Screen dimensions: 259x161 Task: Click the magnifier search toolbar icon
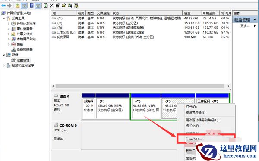pyautogui.click(x=70, y=6)
